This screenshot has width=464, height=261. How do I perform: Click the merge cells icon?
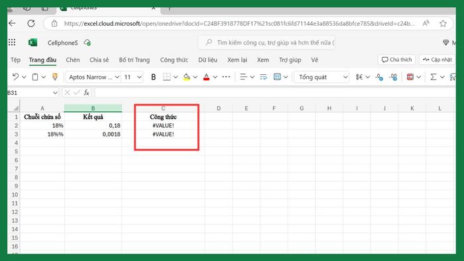pyautogui.click(x=277, y=77)
